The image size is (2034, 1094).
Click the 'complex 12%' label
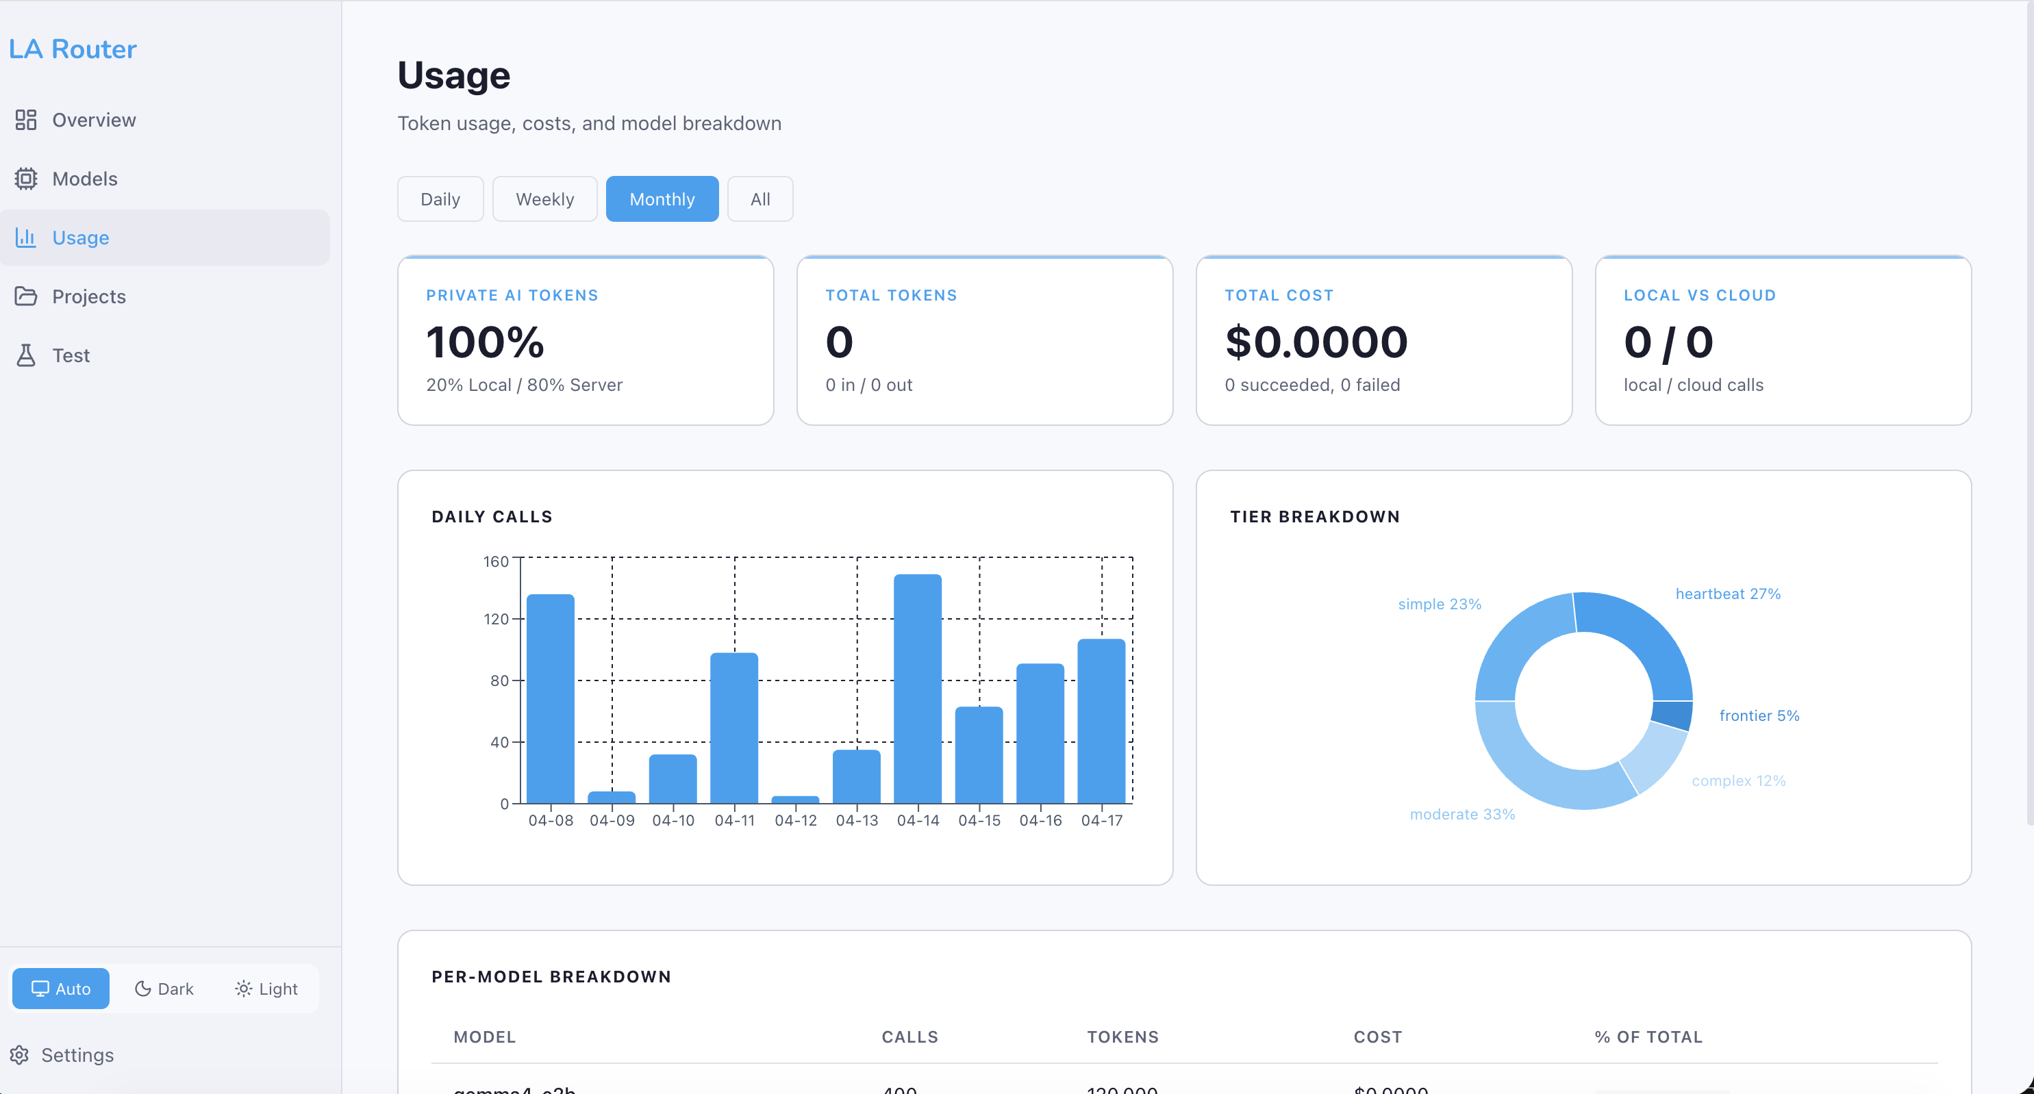pos(1738,780)
